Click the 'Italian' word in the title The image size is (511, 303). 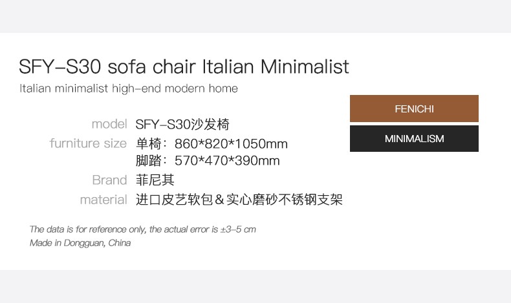click(x=228, y=67)
